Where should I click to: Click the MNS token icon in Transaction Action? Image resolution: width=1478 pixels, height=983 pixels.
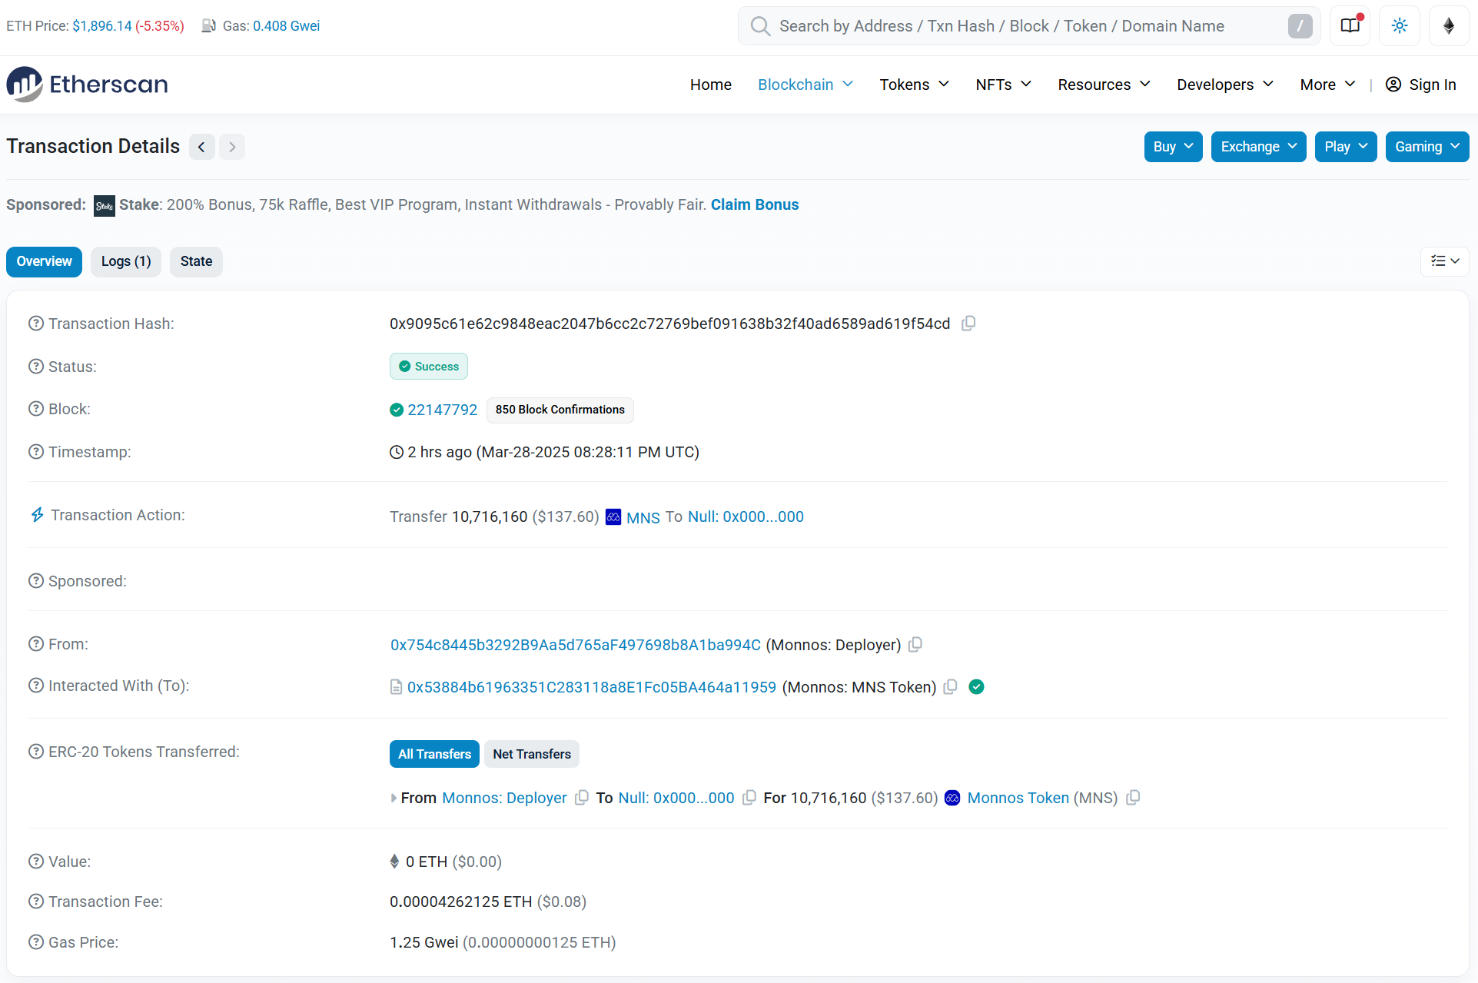[x=613, y=517]
